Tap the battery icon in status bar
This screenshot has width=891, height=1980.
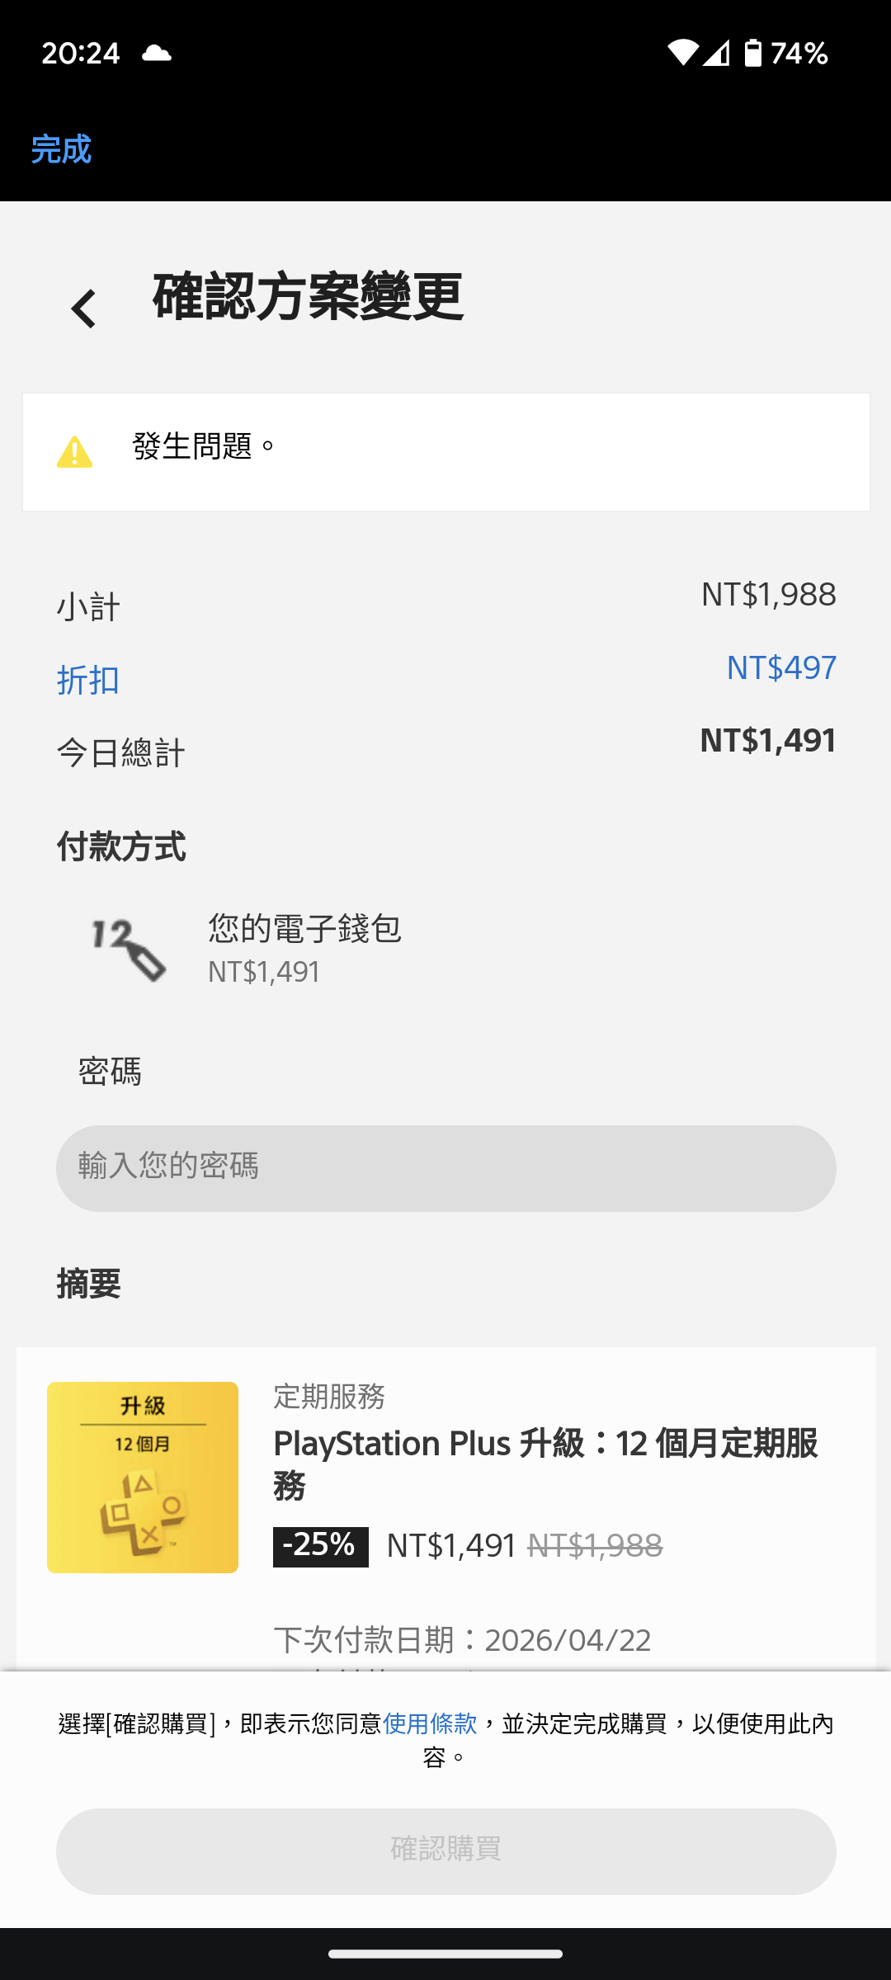coord(752,53)
